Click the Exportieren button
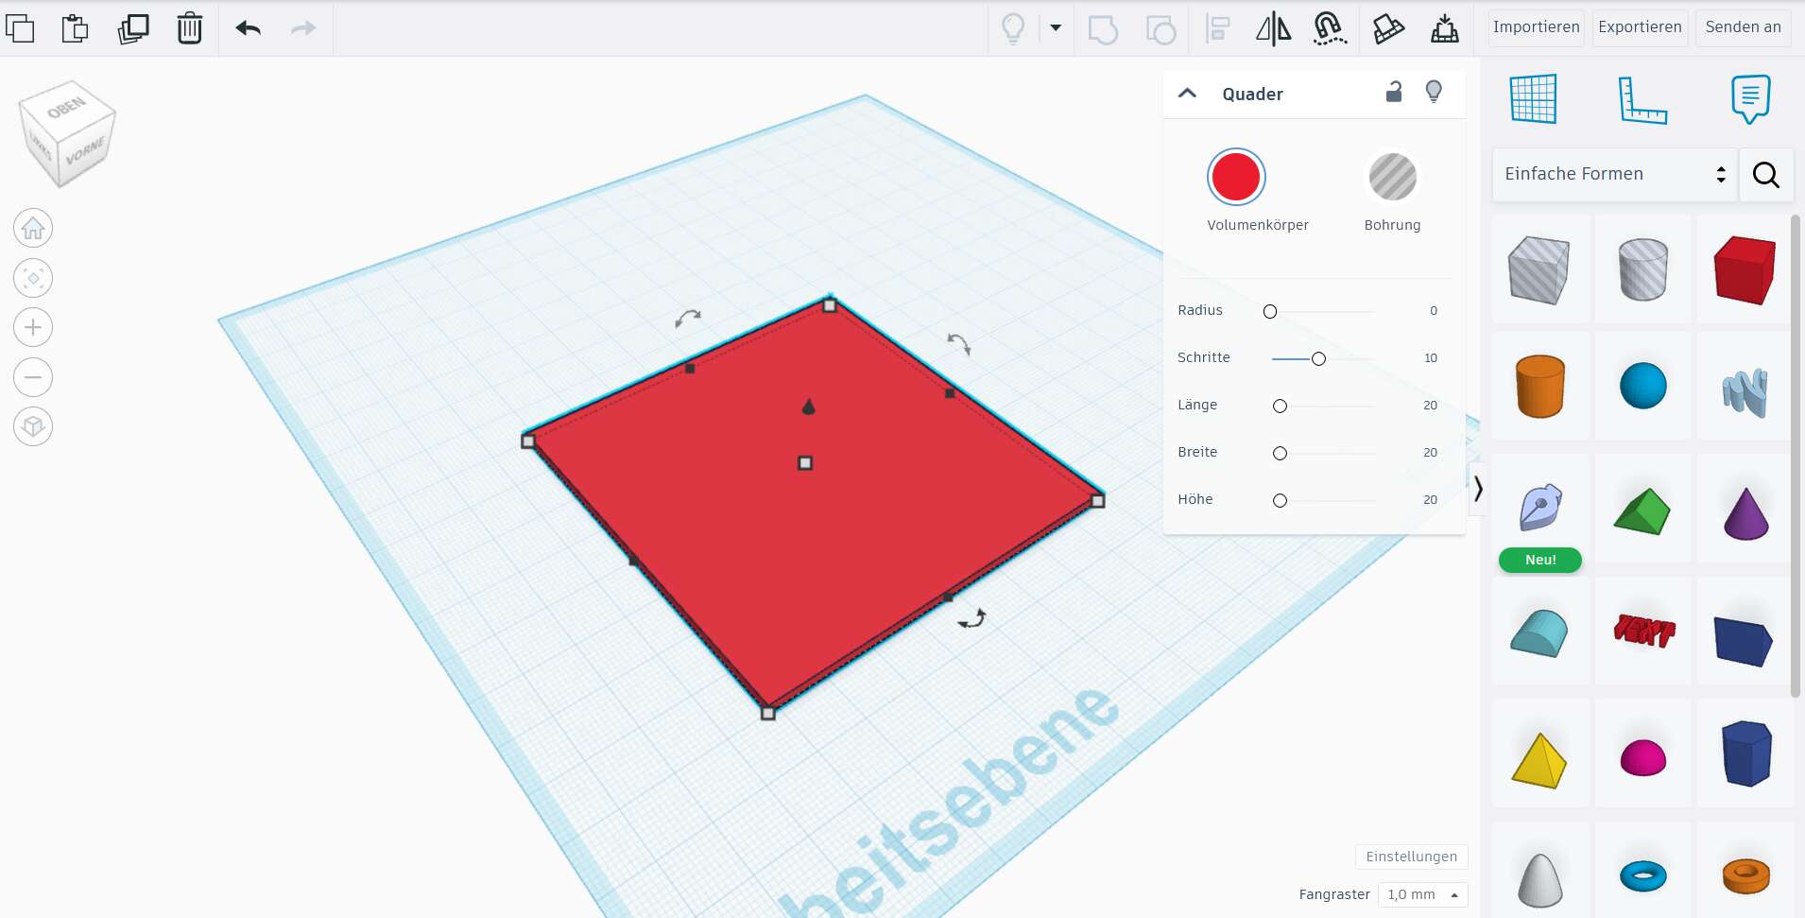This screenshot has width=1805, height=918. (x=1639, y=27)
